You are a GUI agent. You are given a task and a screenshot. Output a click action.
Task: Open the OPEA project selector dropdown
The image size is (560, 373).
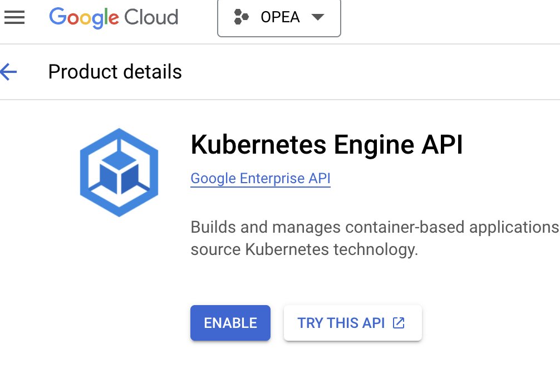click(x=279, y=17)
